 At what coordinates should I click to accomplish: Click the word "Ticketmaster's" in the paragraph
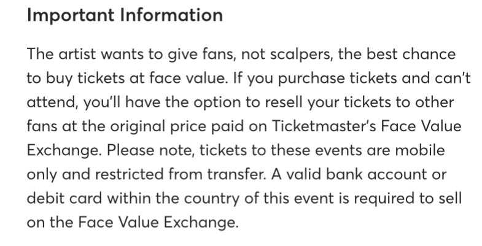(324, 126)
